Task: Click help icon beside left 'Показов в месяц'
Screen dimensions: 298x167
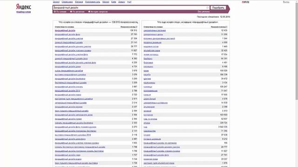Action: [x=136, y=27]
